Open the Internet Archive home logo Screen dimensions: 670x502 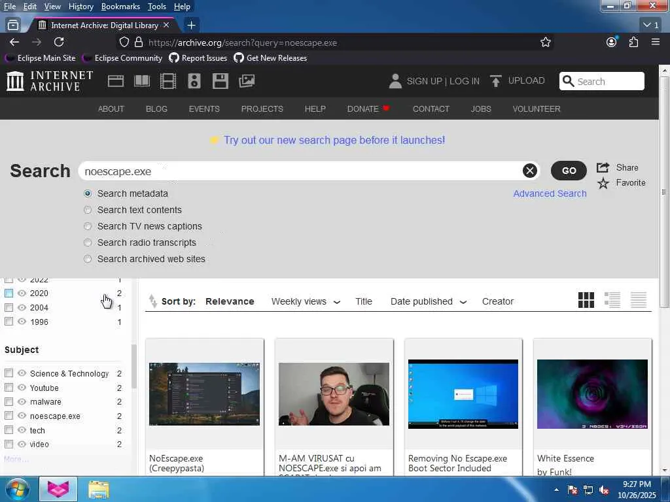coord(50,81)
